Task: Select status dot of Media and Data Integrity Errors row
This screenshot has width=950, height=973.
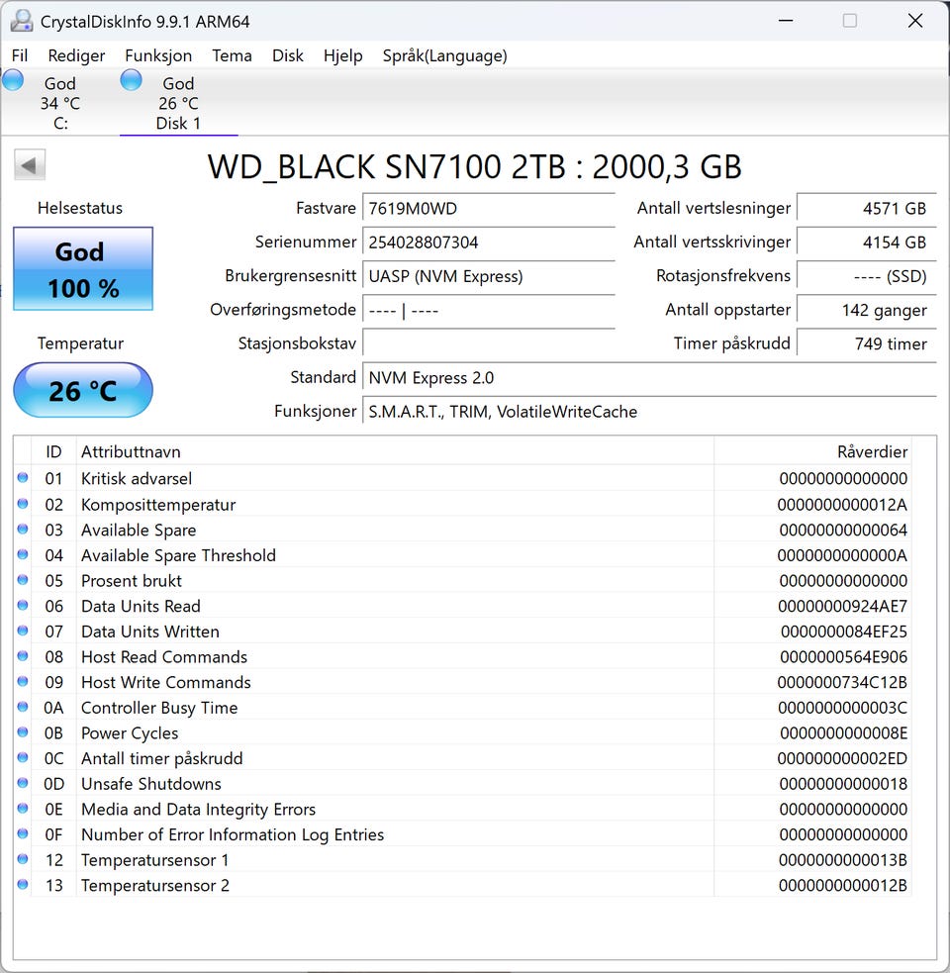Action: (x=23, y=809)
